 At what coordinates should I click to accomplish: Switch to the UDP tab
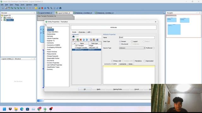[x=89, y=32]
